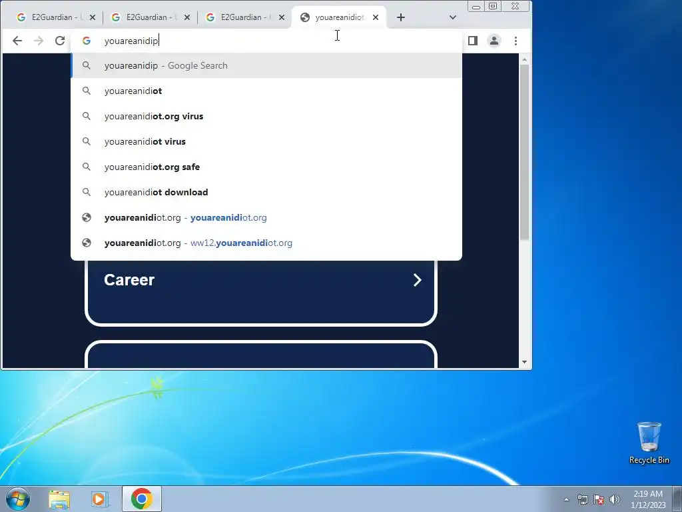Show hidden system tray icons
The image size is (682, 512).
point(566,499)
